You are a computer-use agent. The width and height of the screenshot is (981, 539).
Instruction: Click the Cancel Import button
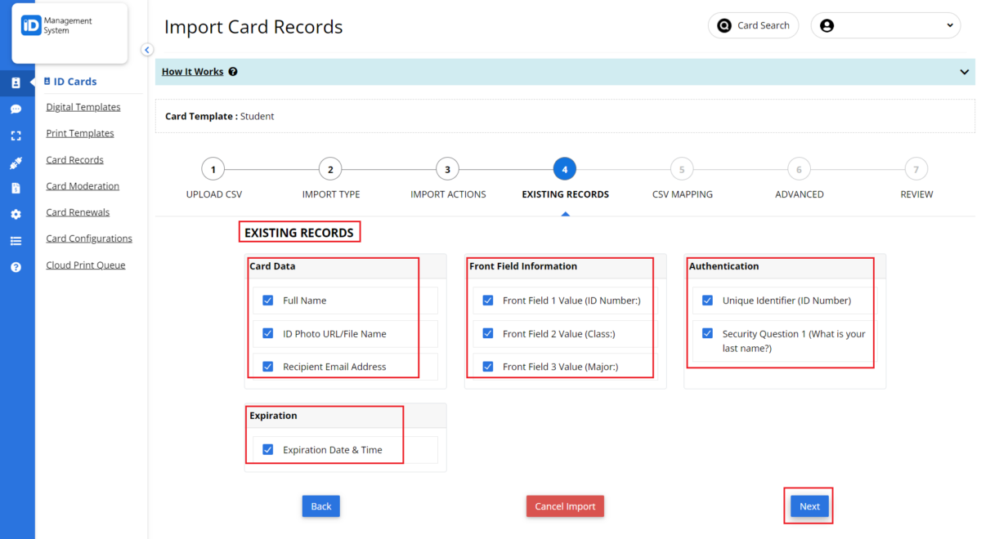[x=565, y=506]
